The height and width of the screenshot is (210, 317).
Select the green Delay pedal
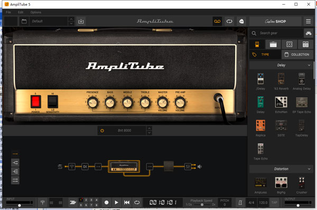point(260,102)
